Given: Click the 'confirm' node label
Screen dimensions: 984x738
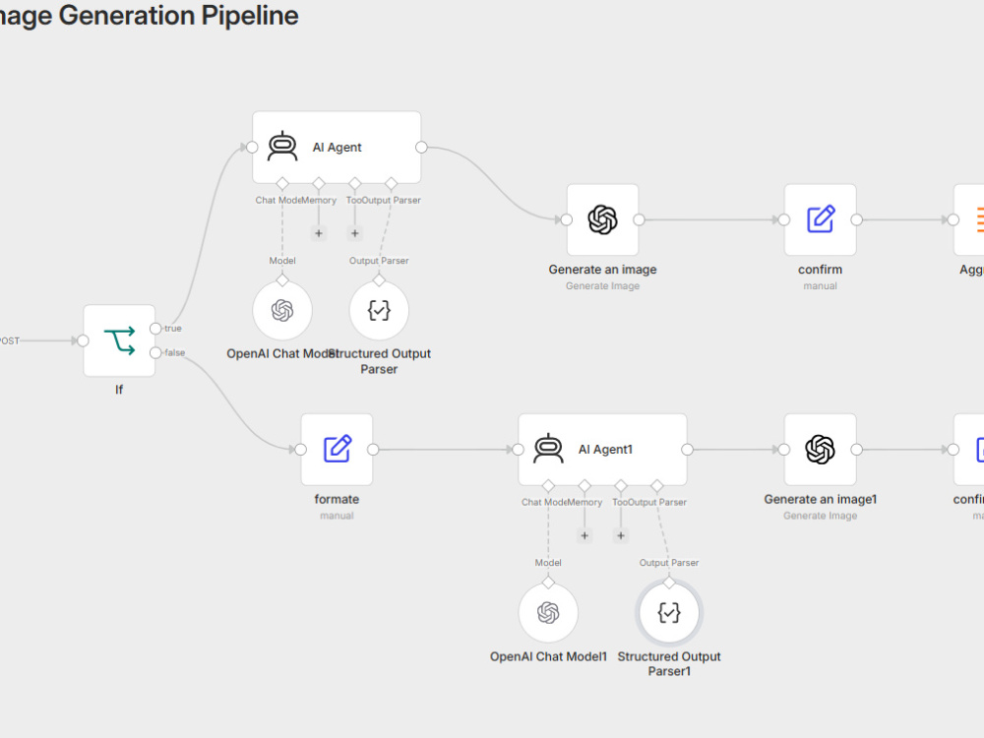Looking at the screenshot, I should click(821, 270).
